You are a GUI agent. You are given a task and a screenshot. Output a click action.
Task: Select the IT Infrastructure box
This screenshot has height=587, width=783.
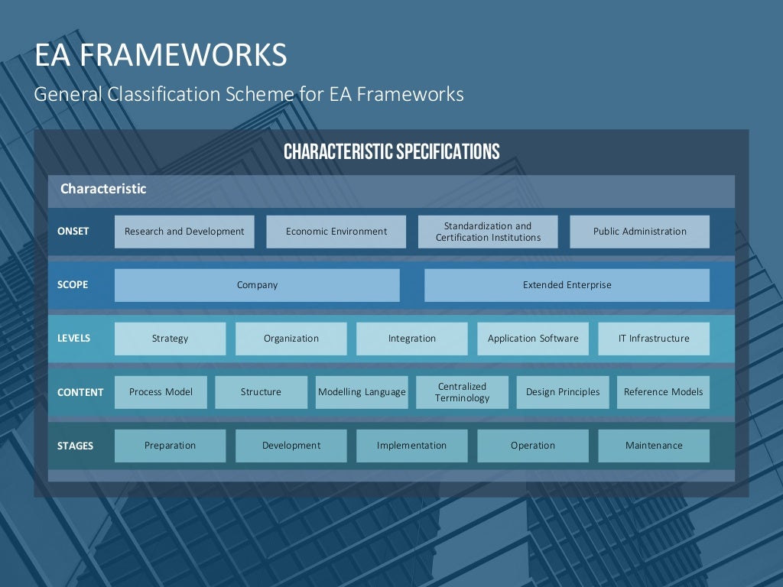(x=654, y=339)
